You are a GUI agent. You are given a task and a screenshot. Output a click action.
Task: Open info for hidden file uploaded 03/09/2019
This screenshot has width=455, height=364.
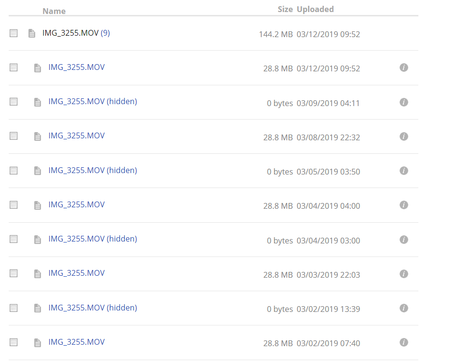(x=404, y=102)
